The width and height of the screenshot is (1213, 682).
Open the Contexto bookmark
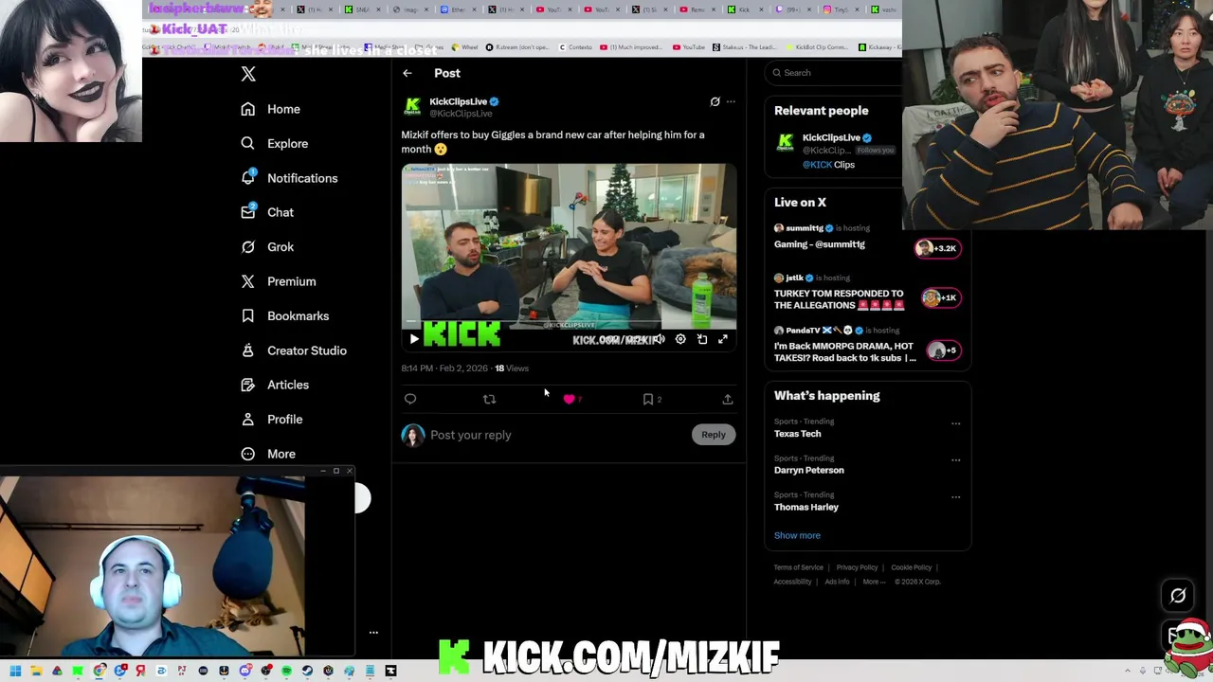coord(575,47)
